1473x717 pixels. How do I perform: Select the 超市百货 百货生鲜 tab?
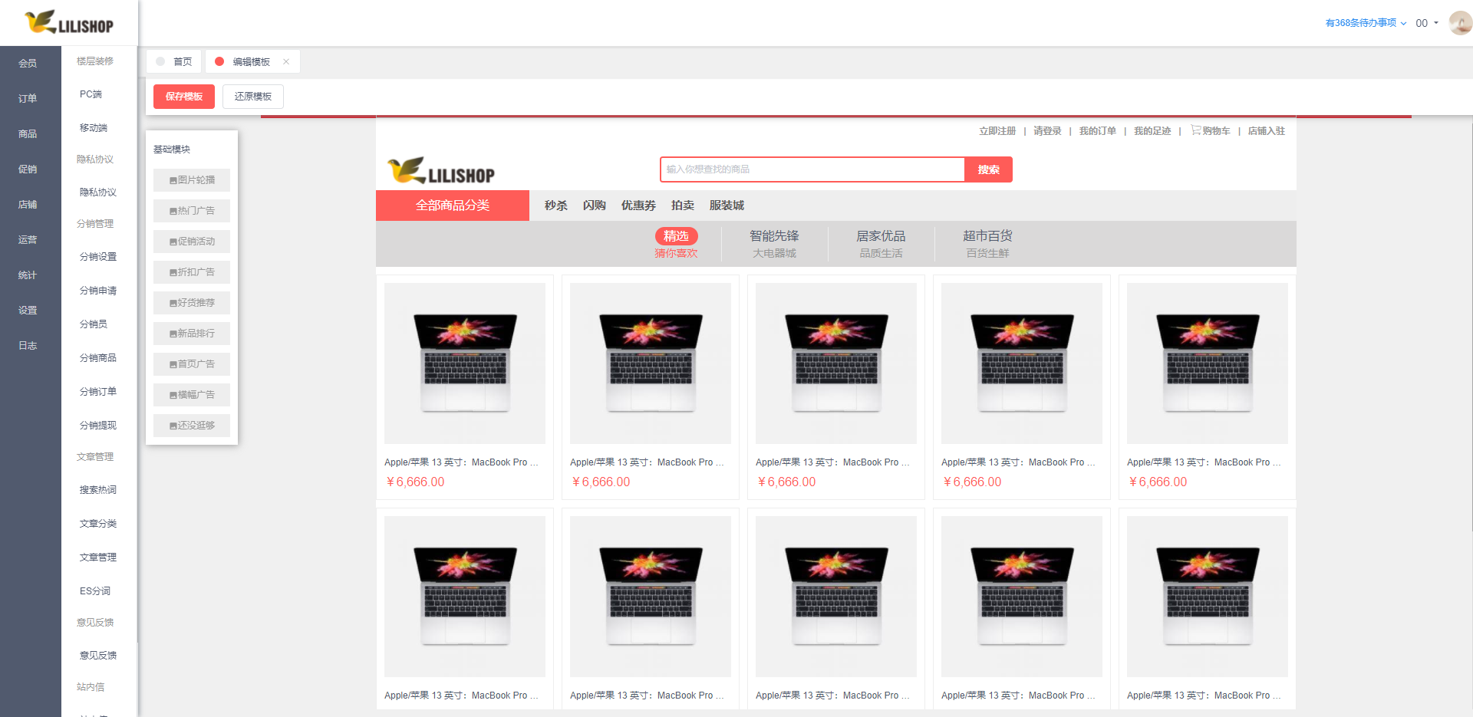(987, 244)
